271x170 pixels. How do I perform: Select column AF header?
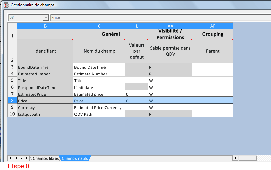coord(213,26)
